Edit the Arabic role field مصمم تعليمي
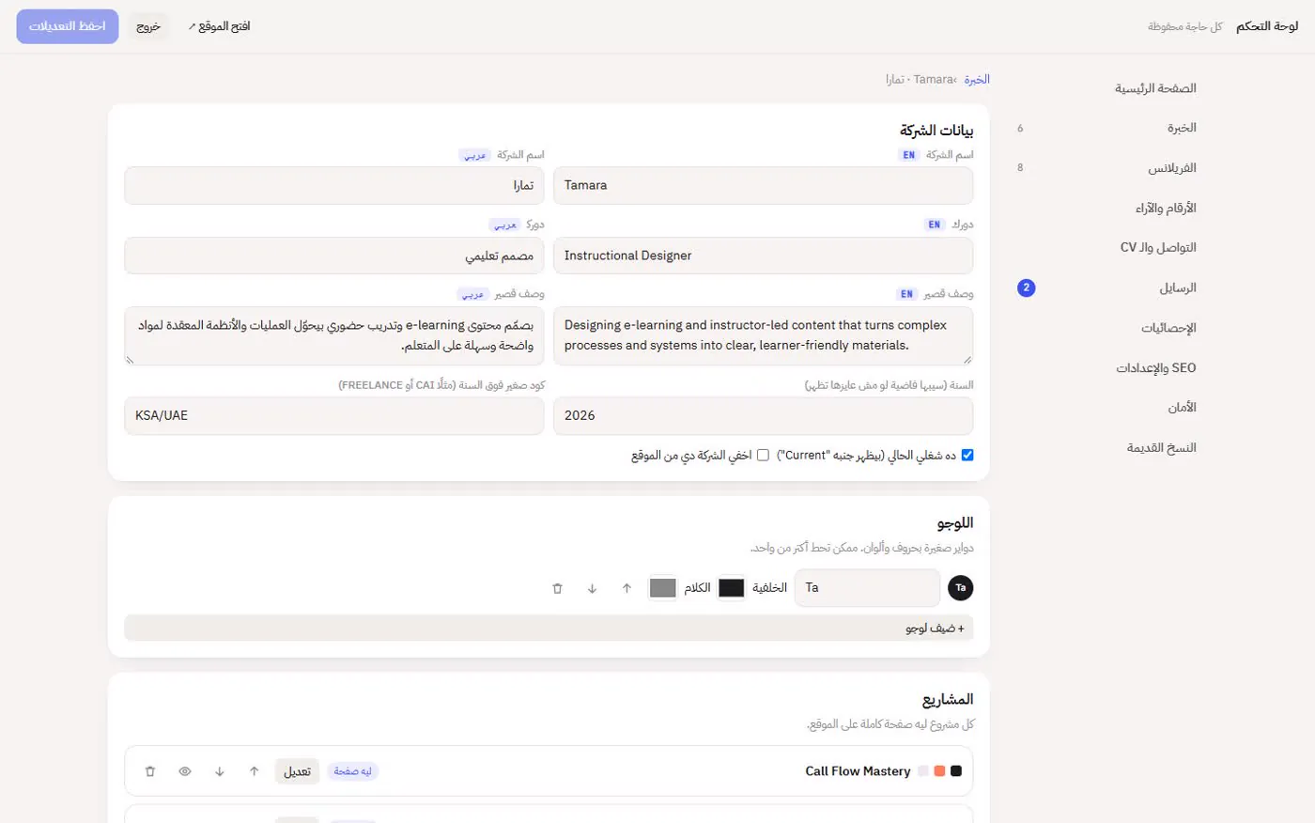Image resolution: width=1315 pixels, height=823 pixels. [x=334, y=256]
